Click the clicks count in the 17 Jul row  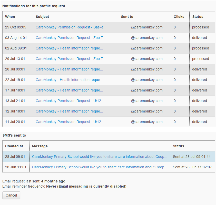click(174, 90)
